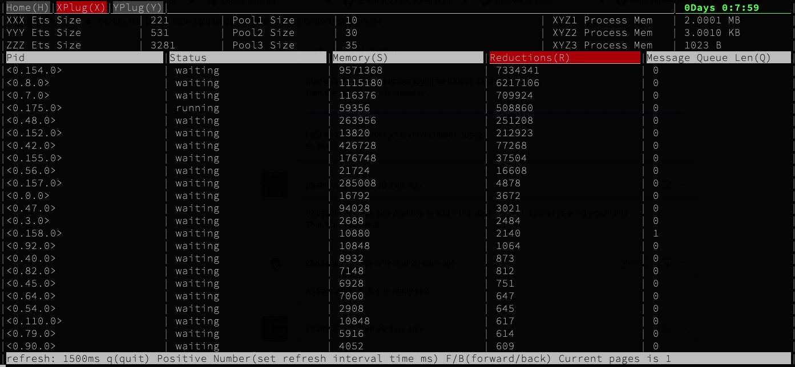Viewport: 795px width, 367px height.
Task: Select process <0.158.0> with queue length 1
Action: [x=34, y=234]
